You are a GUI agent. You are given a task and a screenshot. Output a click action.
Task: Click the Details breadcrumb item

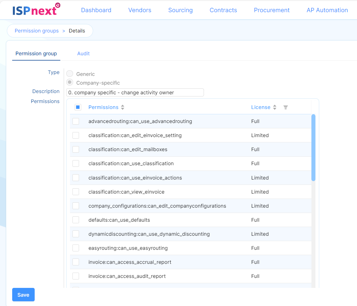pyautogui.click(x=77, y=31)
